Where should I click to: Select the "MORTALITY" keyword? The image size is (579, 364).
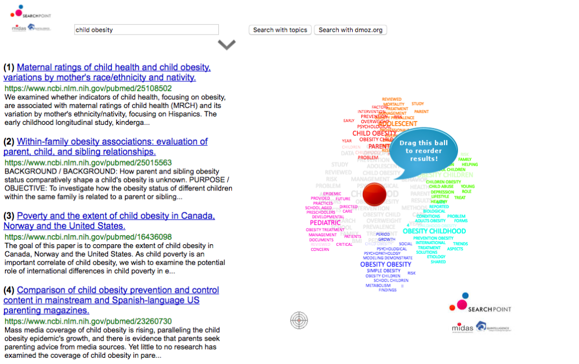coord(394,104)
